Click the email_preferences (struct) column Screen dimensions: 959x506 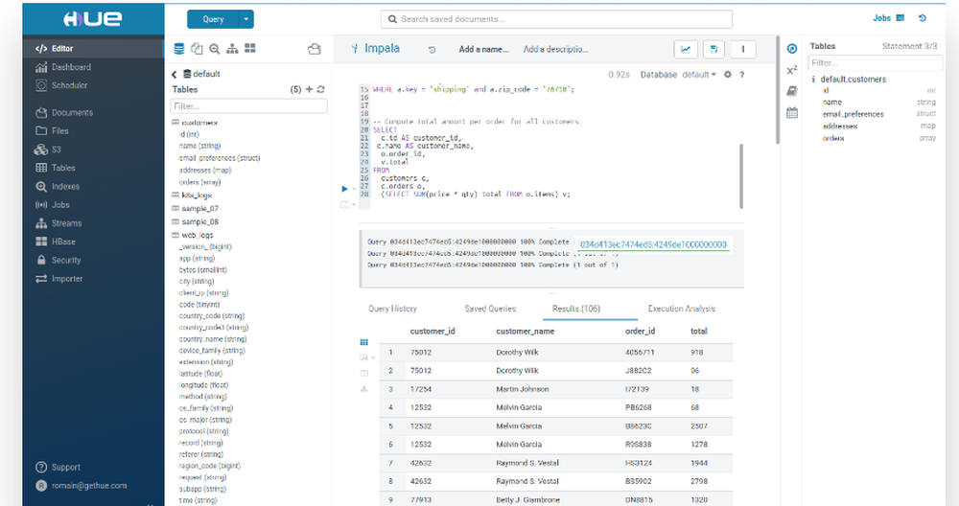(x=220, y=158)
